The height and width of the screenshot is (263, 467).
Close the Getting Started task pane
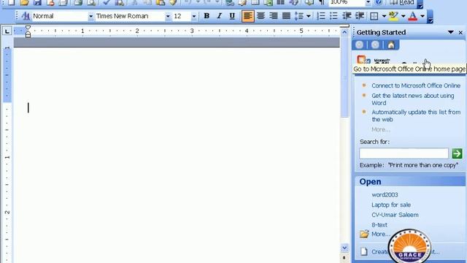coord(460,32)
